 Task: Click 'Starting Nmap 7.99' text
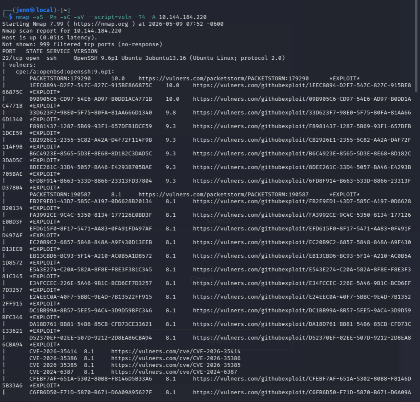point(33,24)
